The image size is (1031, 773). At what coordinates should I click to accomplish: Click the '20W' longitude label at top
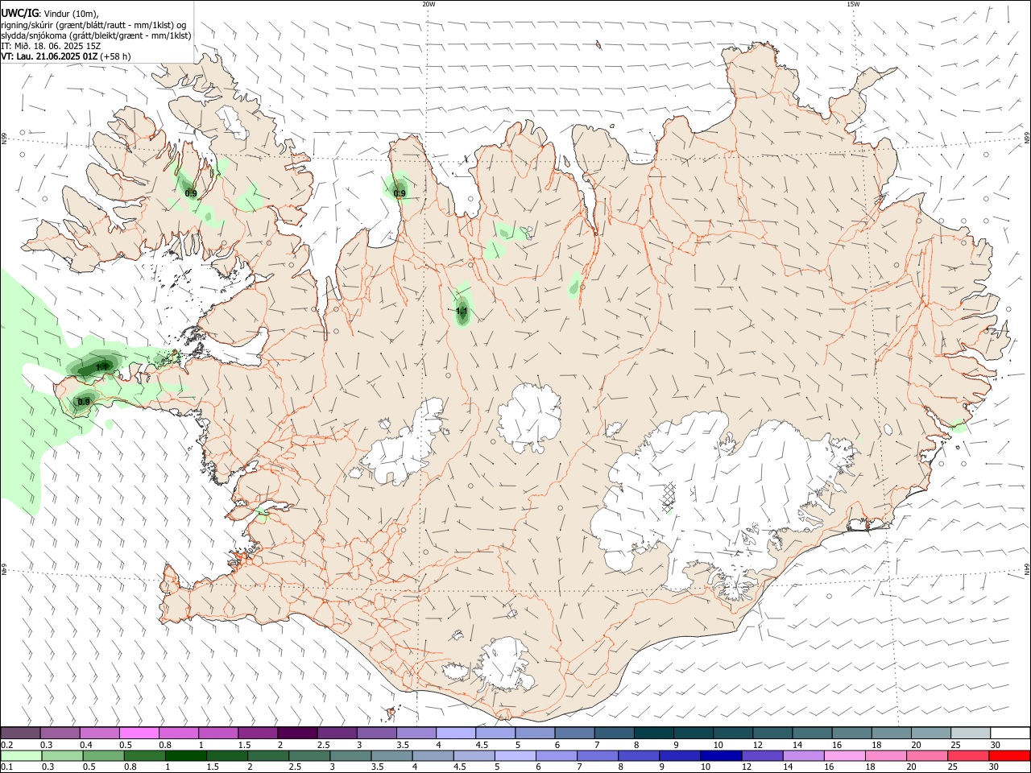[429, 4]
